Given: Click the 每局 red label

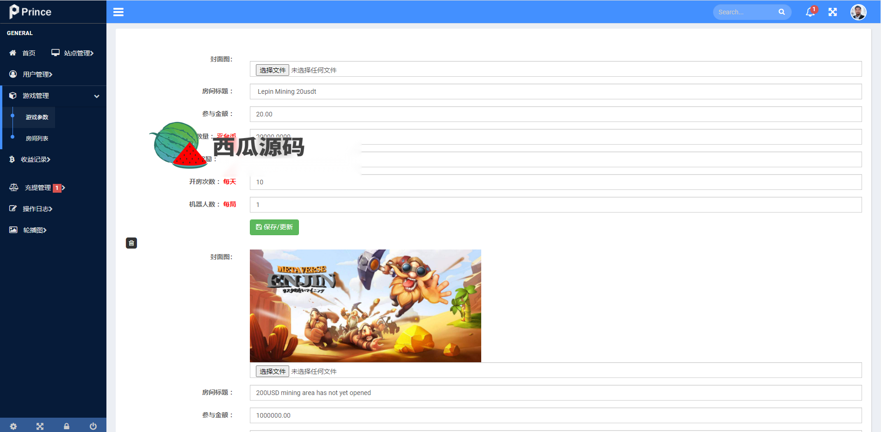Looking at the screenshot, I should tap(230, 204).
